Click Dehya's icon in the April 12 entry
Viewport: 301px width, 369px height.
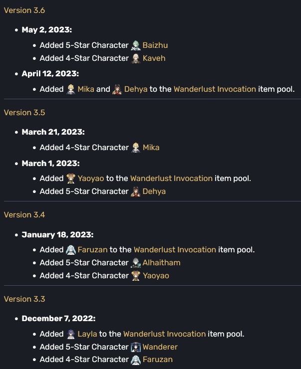117,90
